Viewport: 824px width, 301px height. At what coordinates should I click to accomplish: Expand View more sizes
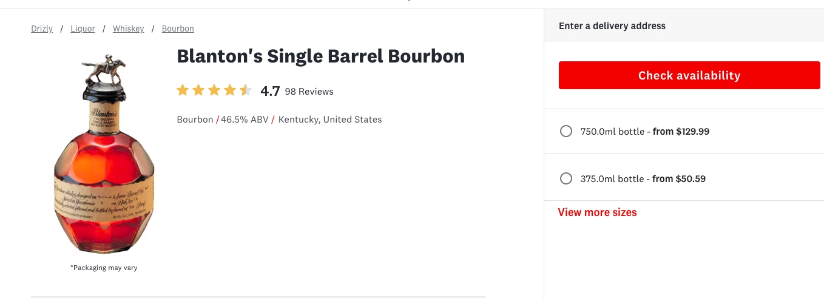click(598, 212)
